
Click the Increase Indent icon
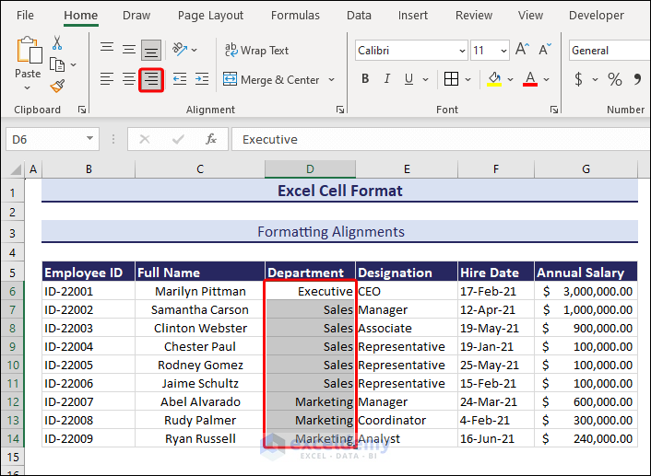(201, 80)
